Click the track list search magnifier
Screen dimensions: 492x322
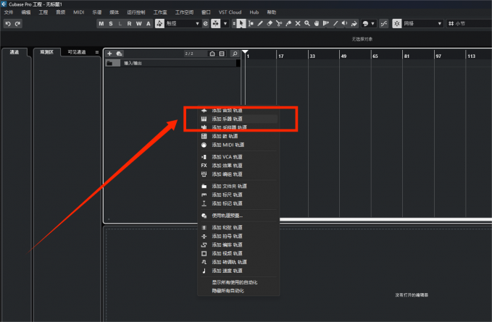tap(234, 54)
